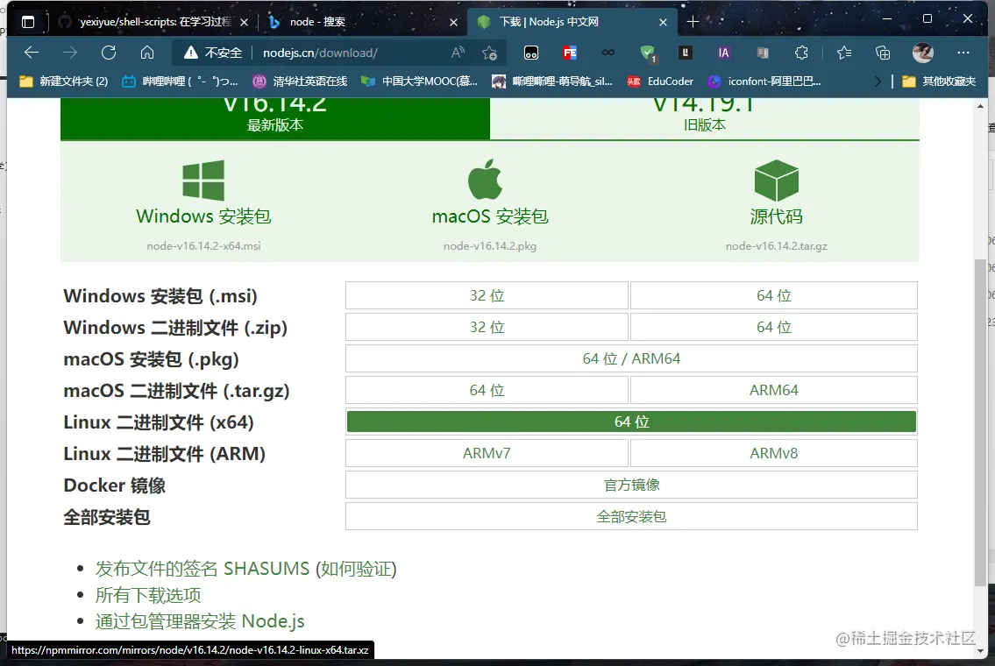Click the page vertical scrollbar thumb
Viewport: 995px width, 666px height.
pos(980,422)
